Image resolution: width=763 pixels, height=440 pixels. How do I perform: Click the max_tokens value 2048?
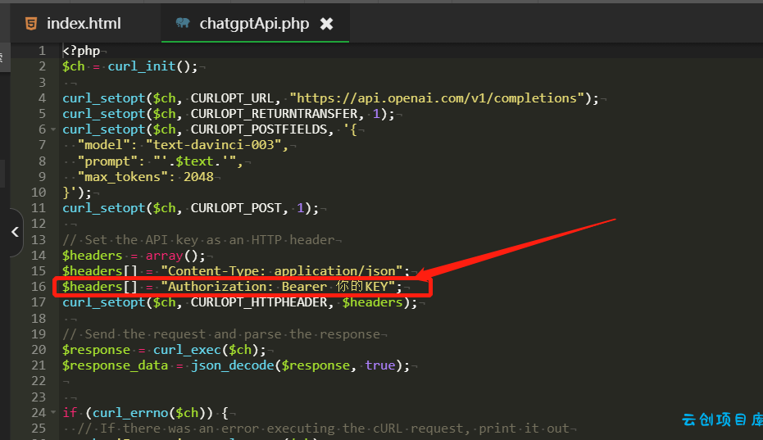click(198, 177)
